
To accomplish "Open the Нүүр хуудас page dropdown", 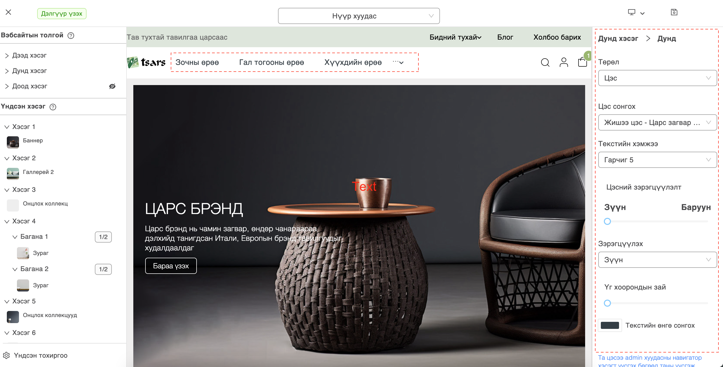I will [x=359, y=16].
